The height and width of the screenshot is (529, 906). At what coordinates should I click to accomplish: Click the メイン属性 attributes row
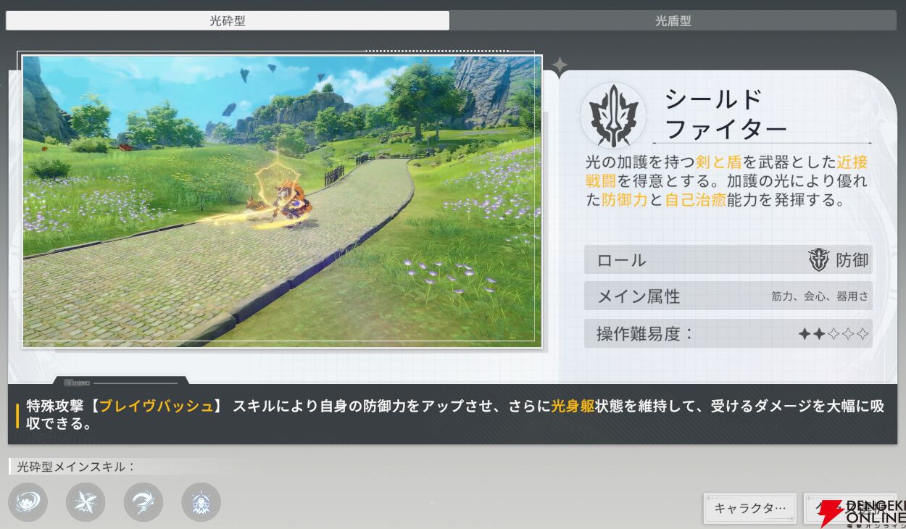pyautogui.click(x=728, y=296)
